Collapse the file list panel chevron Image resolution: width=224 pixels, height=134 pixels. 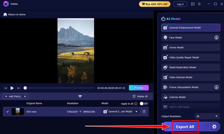pos(80,96)
